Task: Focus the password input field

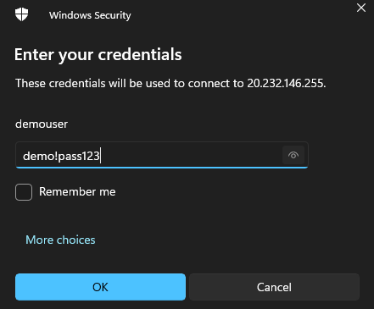Action: point(162,155)
